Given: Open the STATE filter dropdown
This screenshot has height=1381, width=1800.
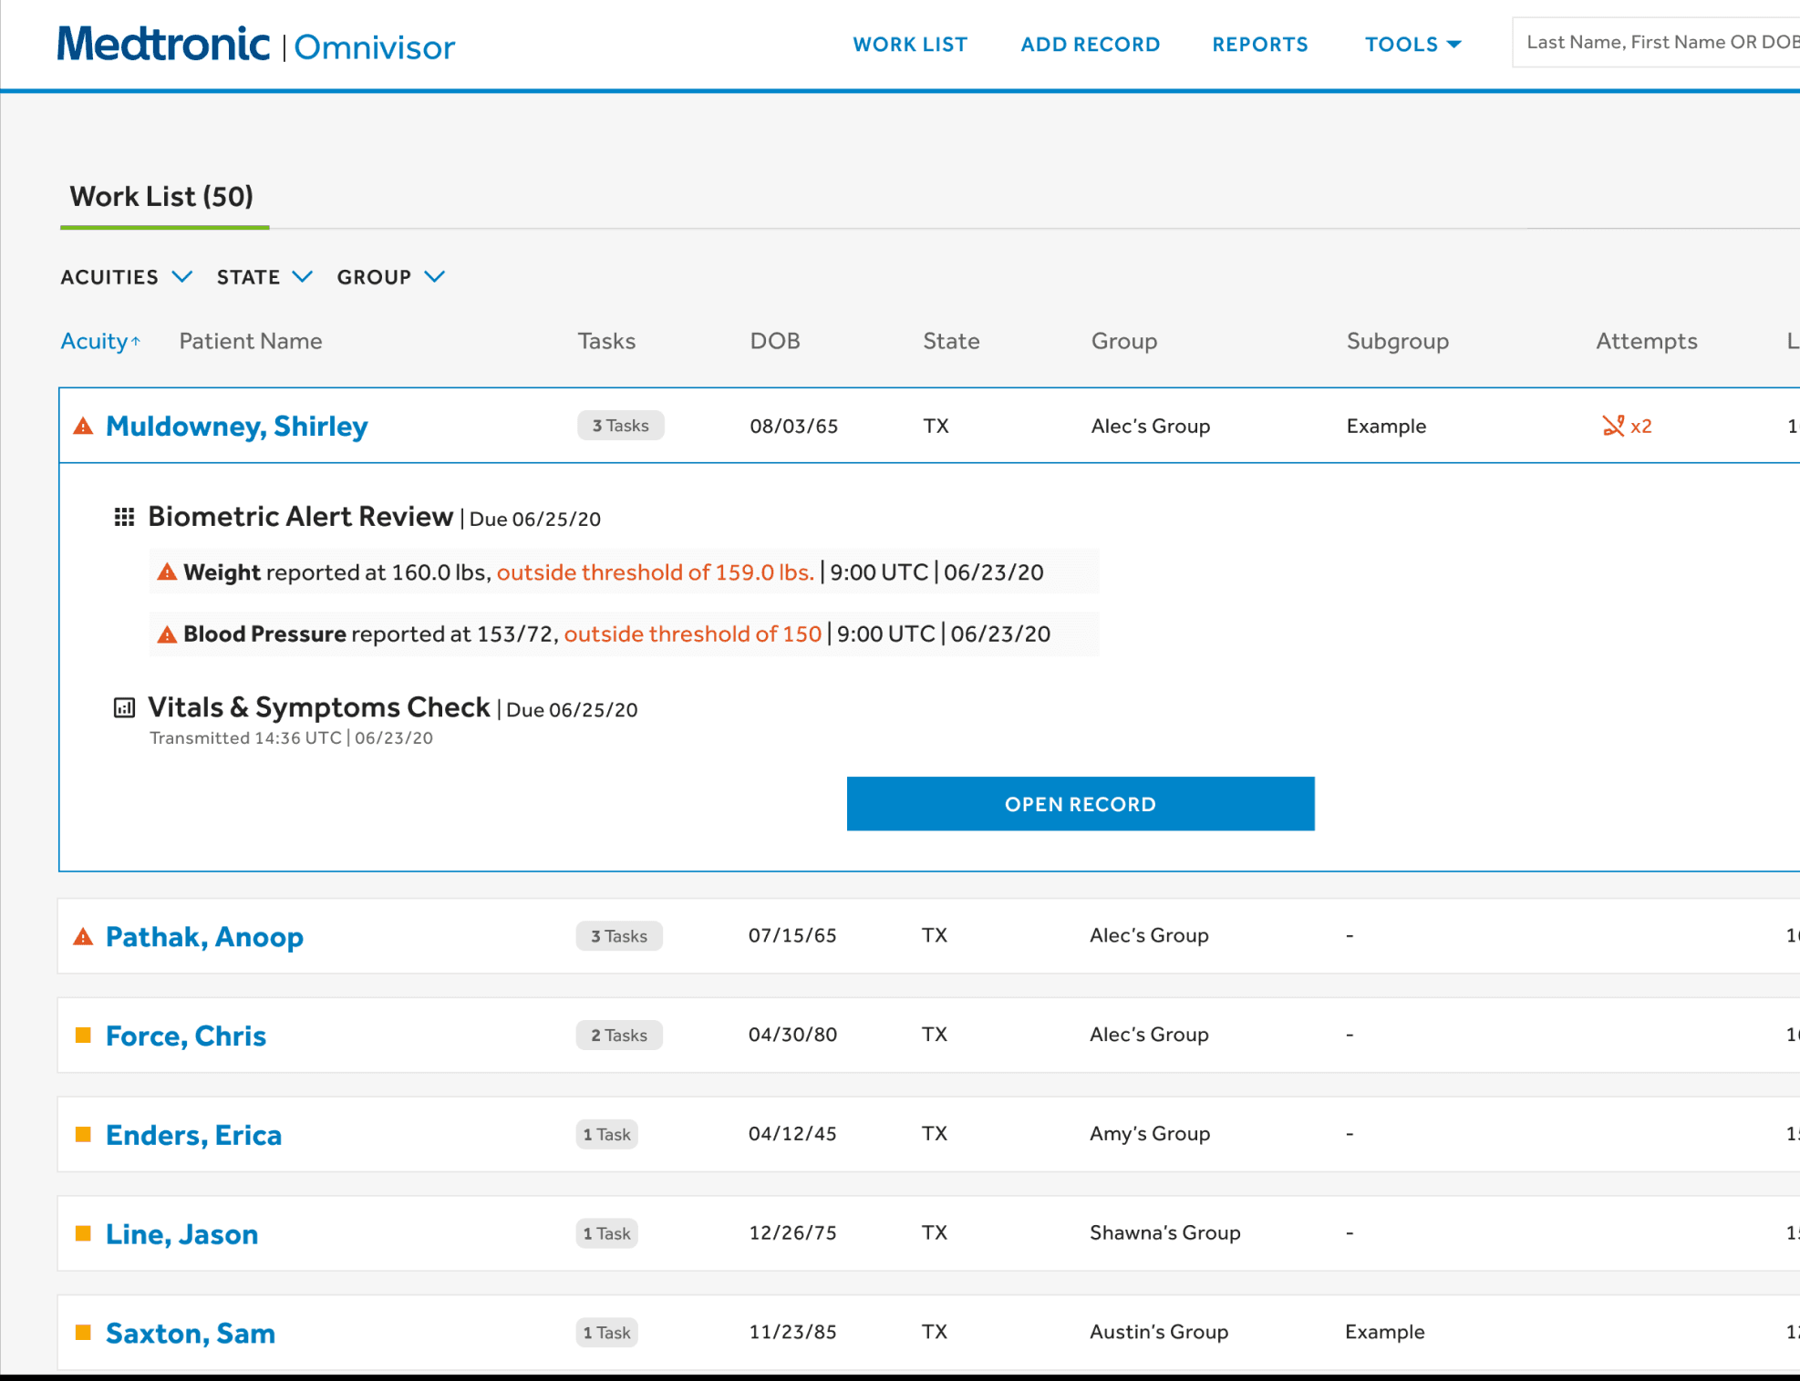Looking at the screenshot, I should [264, 277].
